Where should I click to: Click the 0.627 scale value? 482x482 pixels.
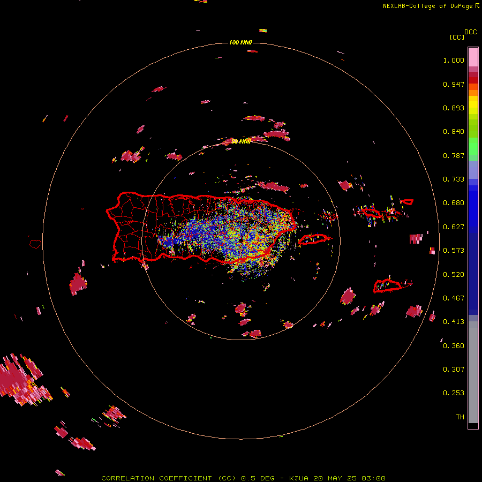454,227
